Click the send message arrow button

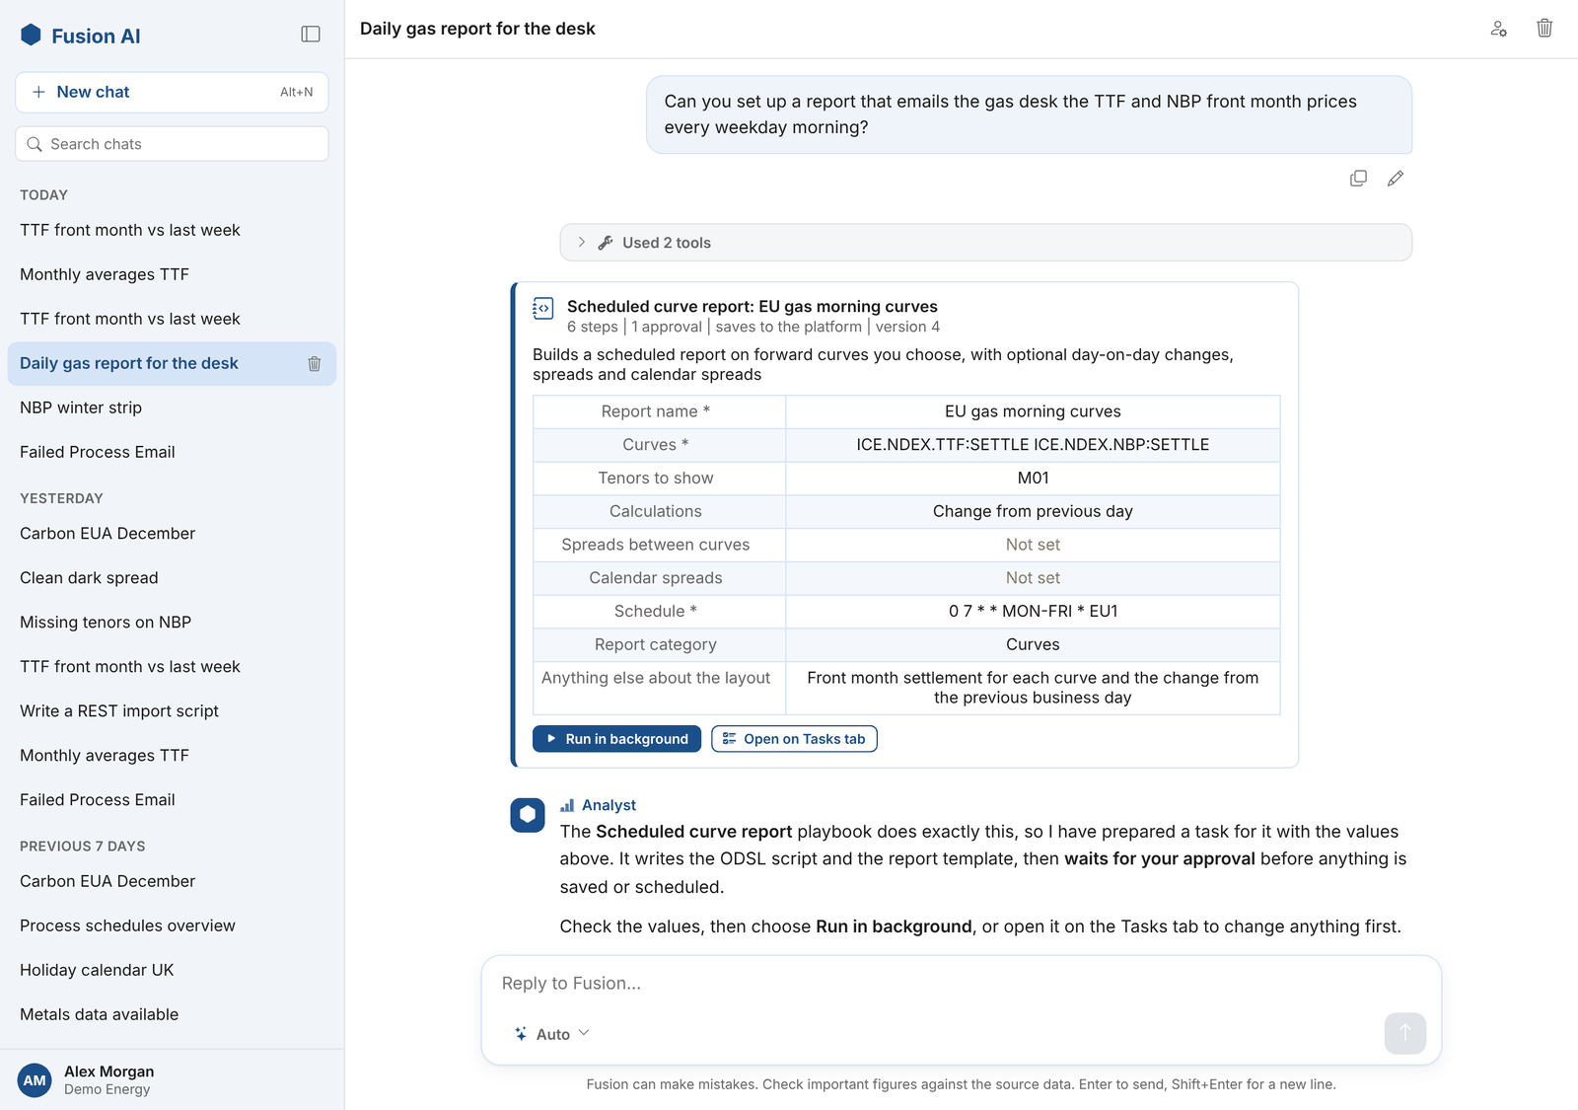pos(1404,1033)
